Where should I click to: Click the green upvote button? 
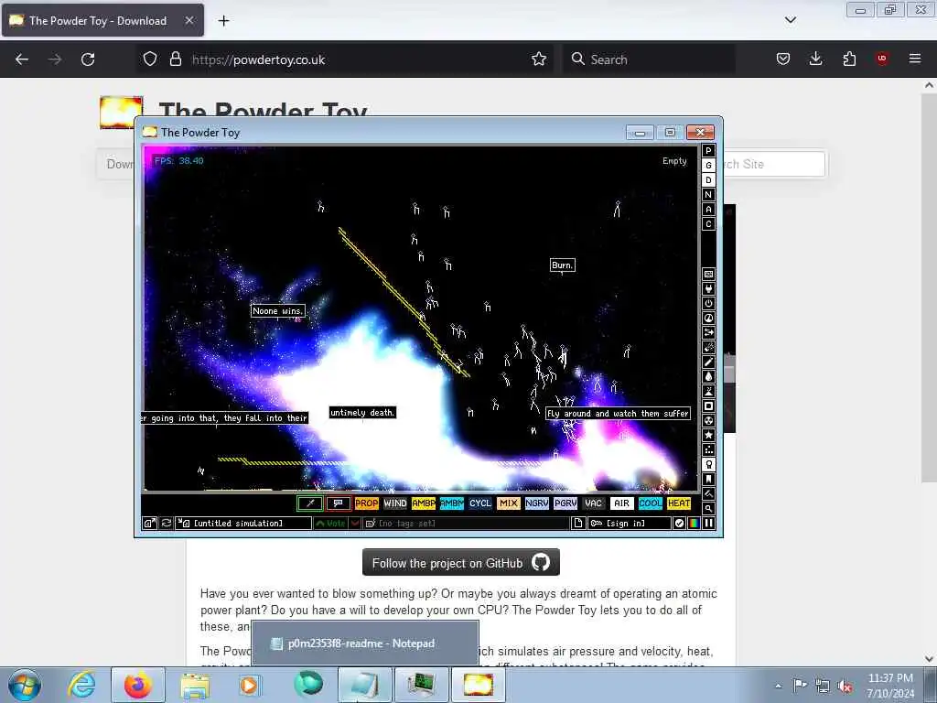[330, 523]
